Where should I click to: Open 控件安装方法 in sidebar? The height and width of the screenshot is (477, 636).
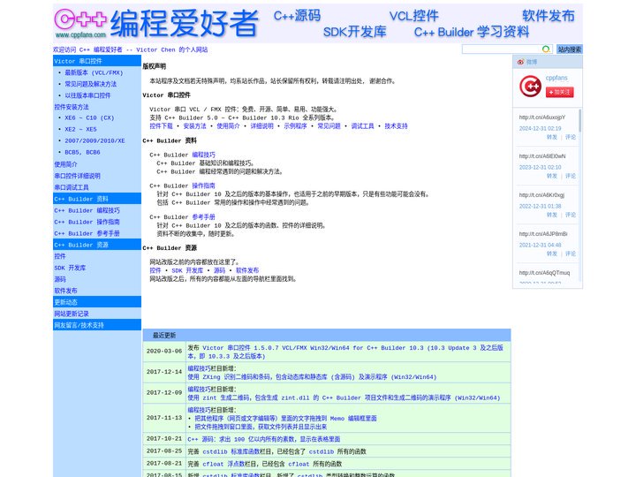[x=72, y=107]
